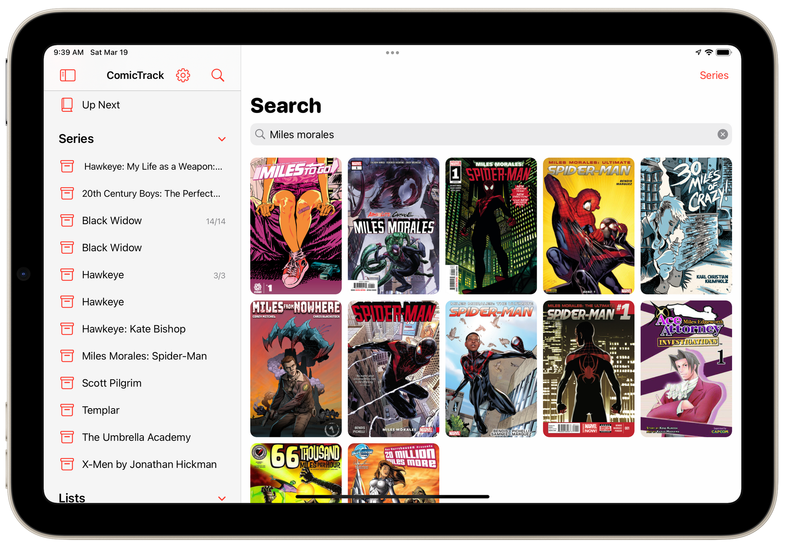Clear the search field X button
Image resolution: width=785 pixels, height=548 pixels.
(723, 134)
